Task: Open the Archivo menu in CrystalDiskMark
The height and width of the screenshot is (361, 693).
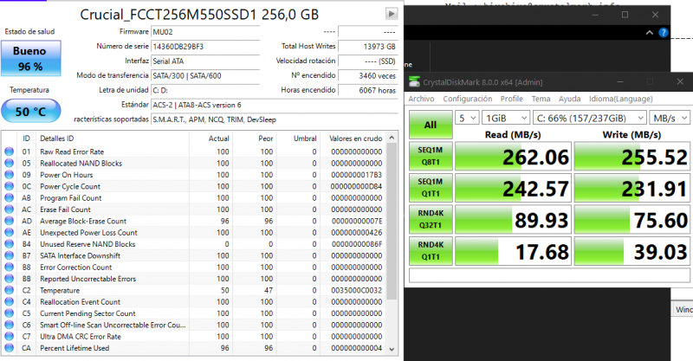Action: point(421,99)
